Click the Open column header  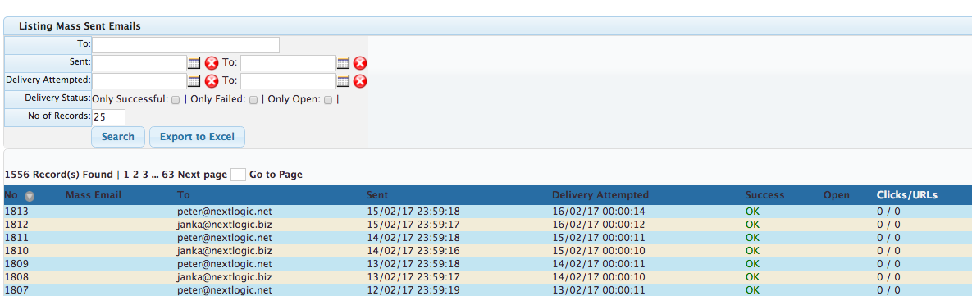[836, 195]
